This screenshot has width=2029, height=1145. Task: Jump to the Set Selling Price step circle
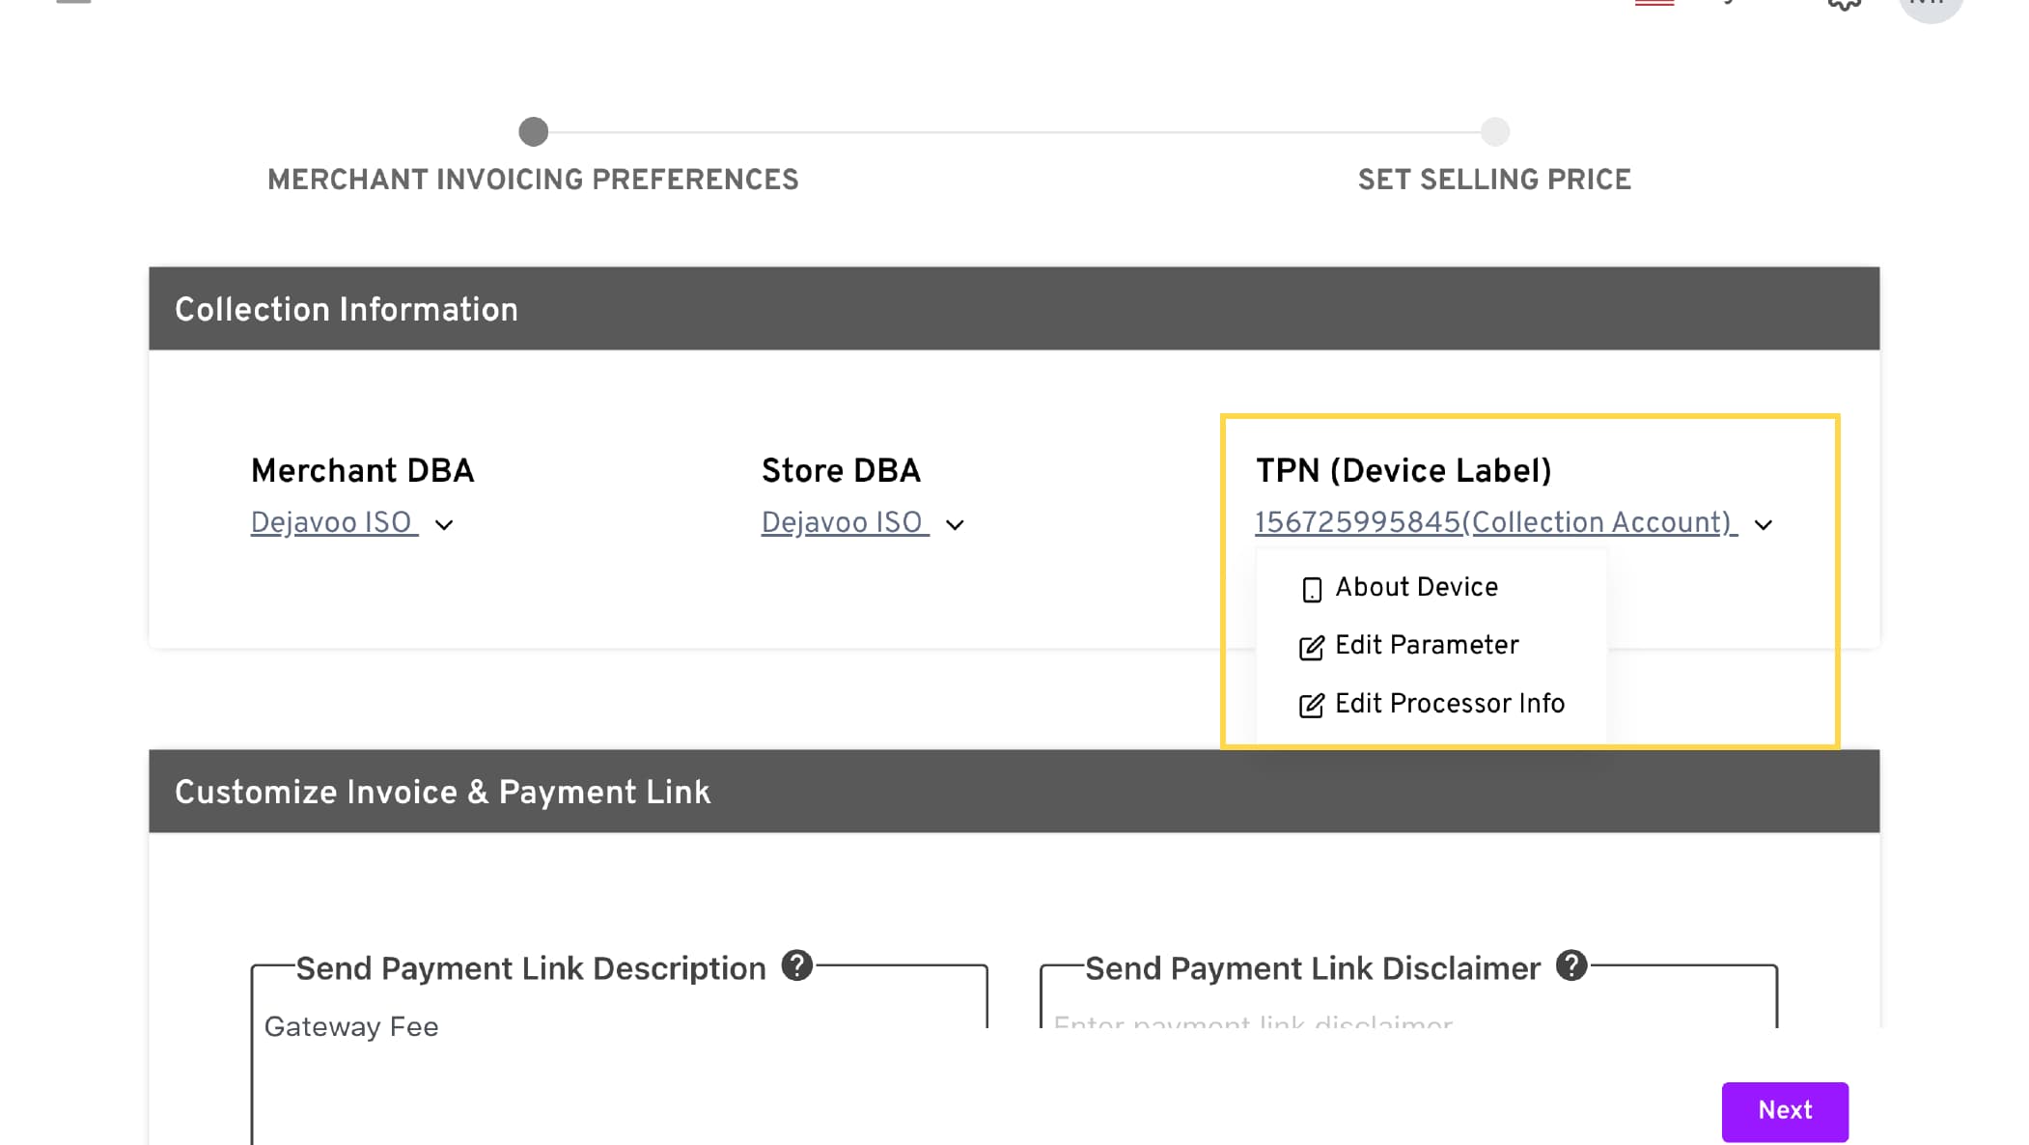(x=1494, y=131)
